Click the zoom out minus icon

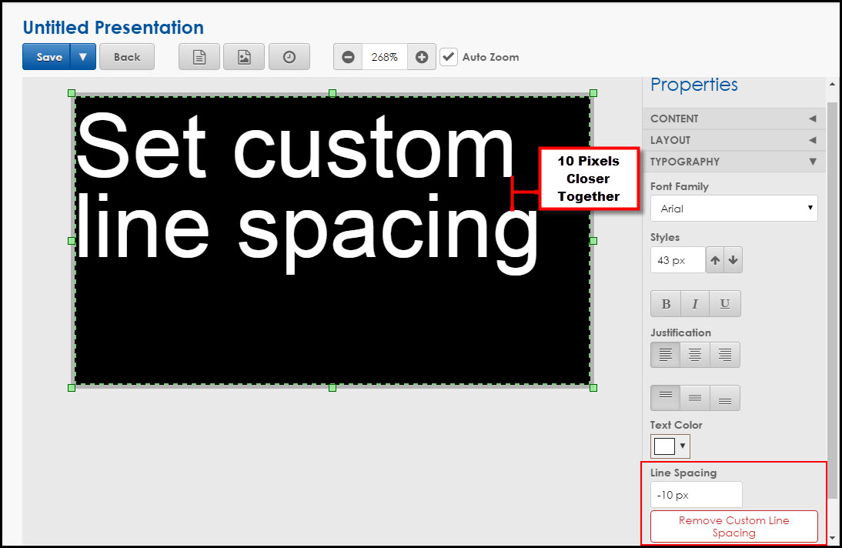coord(347,56)
